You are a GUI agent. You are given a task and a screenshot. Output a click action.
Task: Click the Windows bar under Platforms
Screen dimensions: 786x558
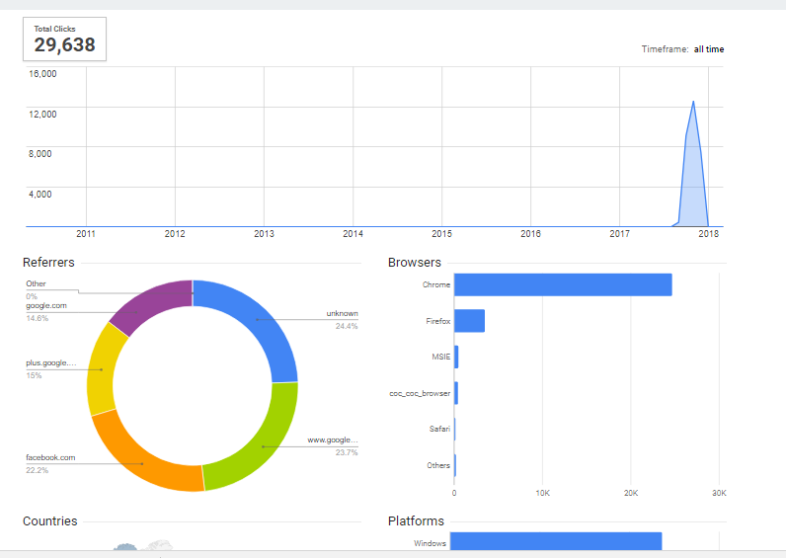click(x=555, y=542)
